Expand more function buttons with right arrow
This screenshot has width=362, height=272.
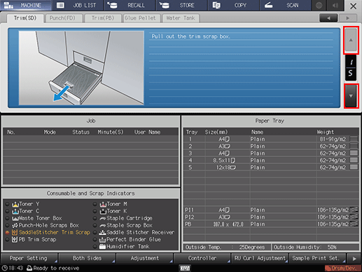coord(354,259)
